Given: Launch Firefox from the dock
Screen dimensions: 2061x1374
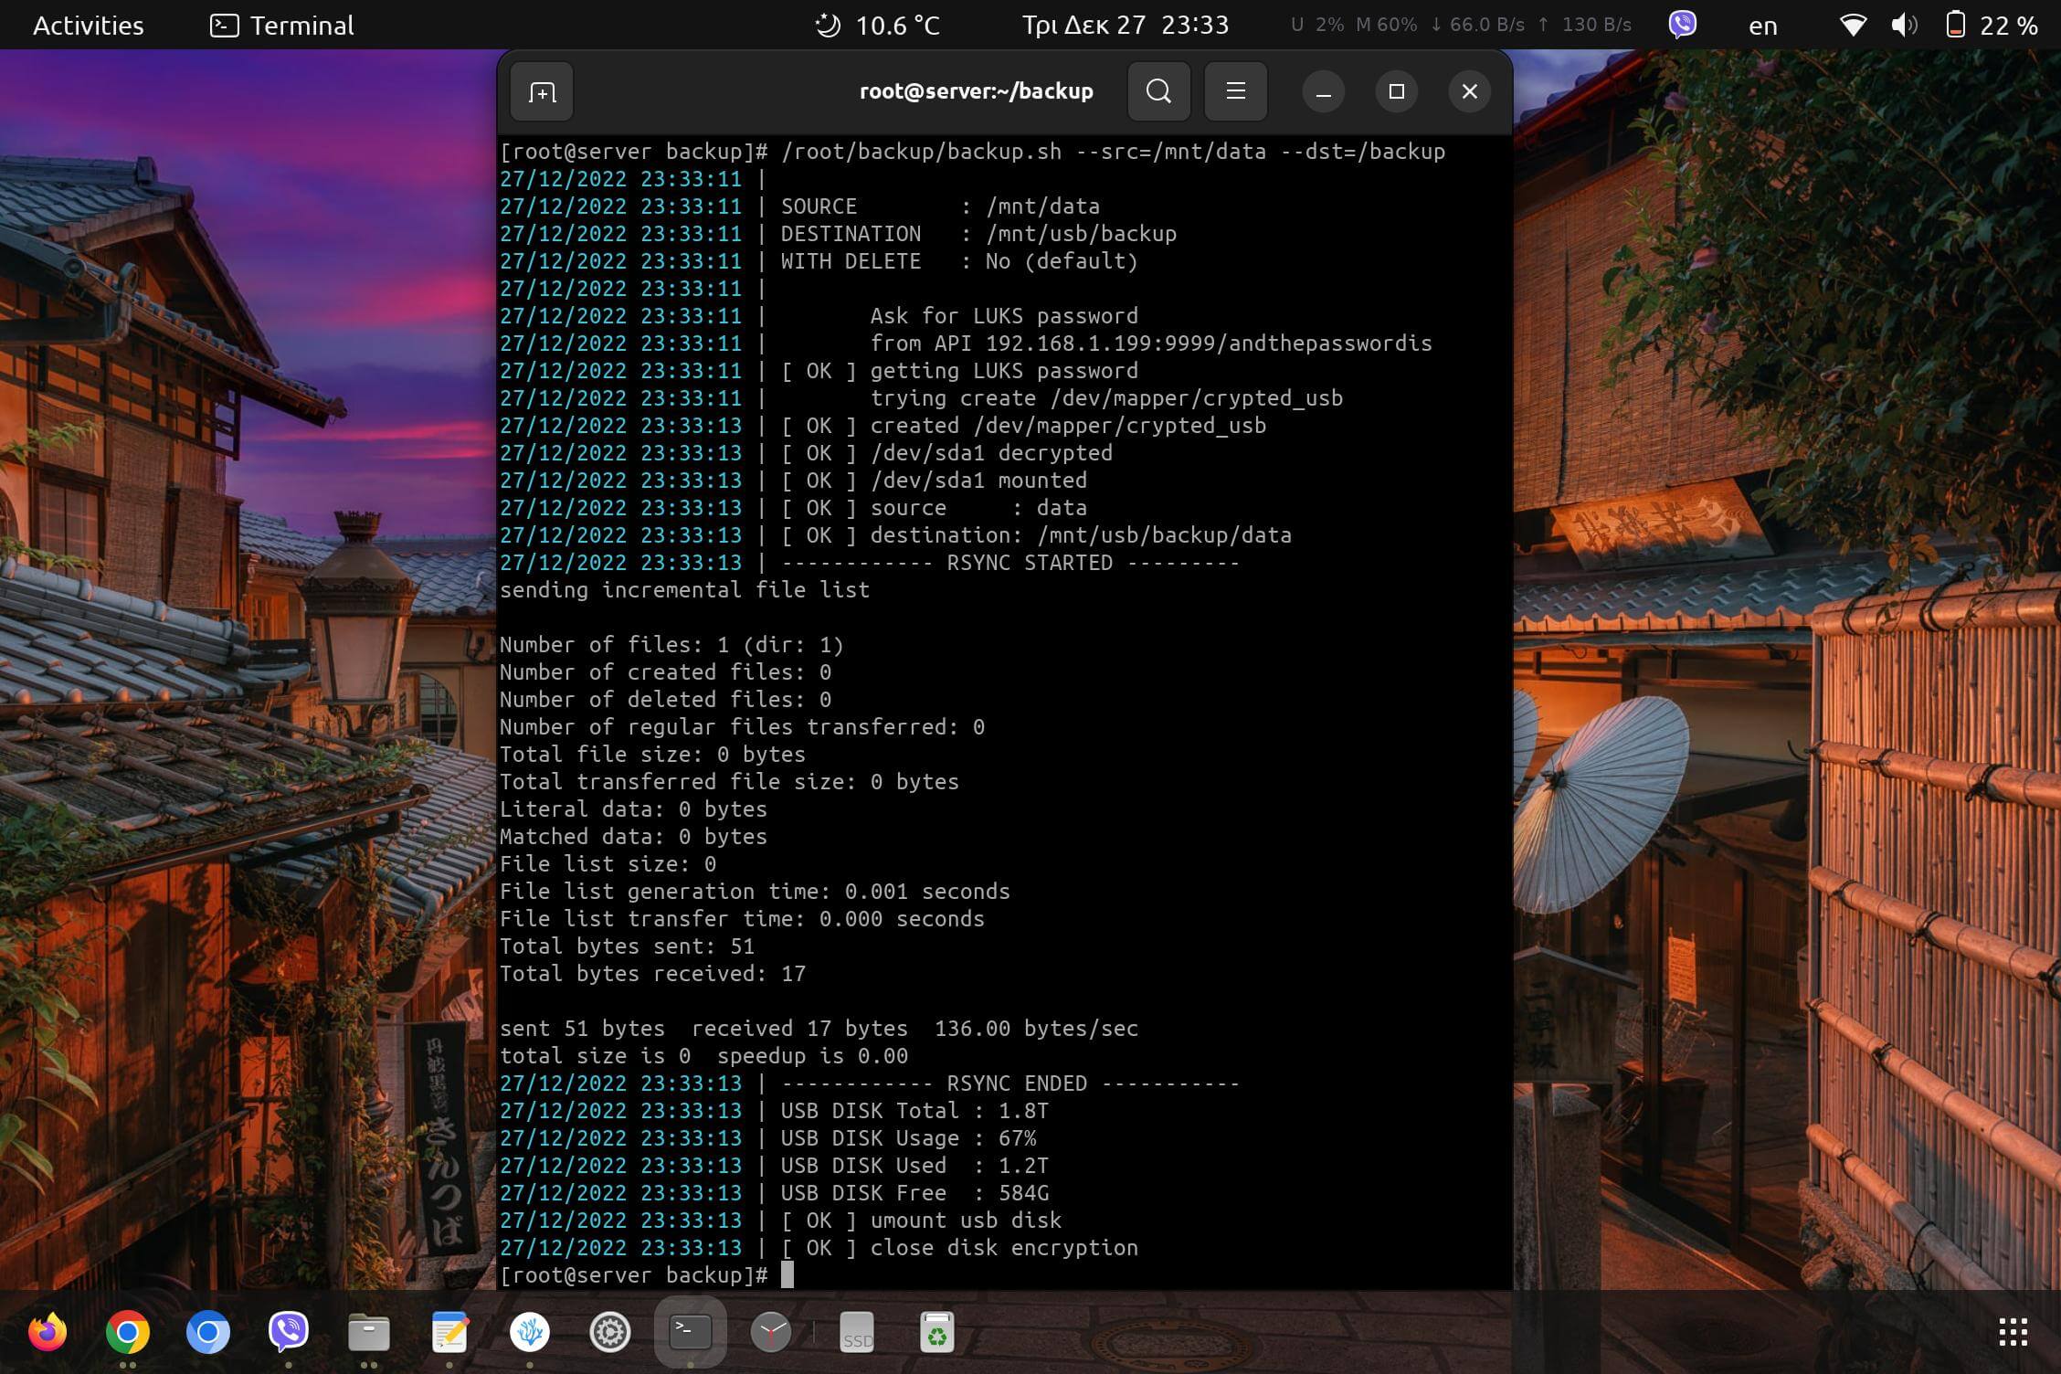Looking at the screenshot, I should pyautogui.click(x=48, y=1332).
